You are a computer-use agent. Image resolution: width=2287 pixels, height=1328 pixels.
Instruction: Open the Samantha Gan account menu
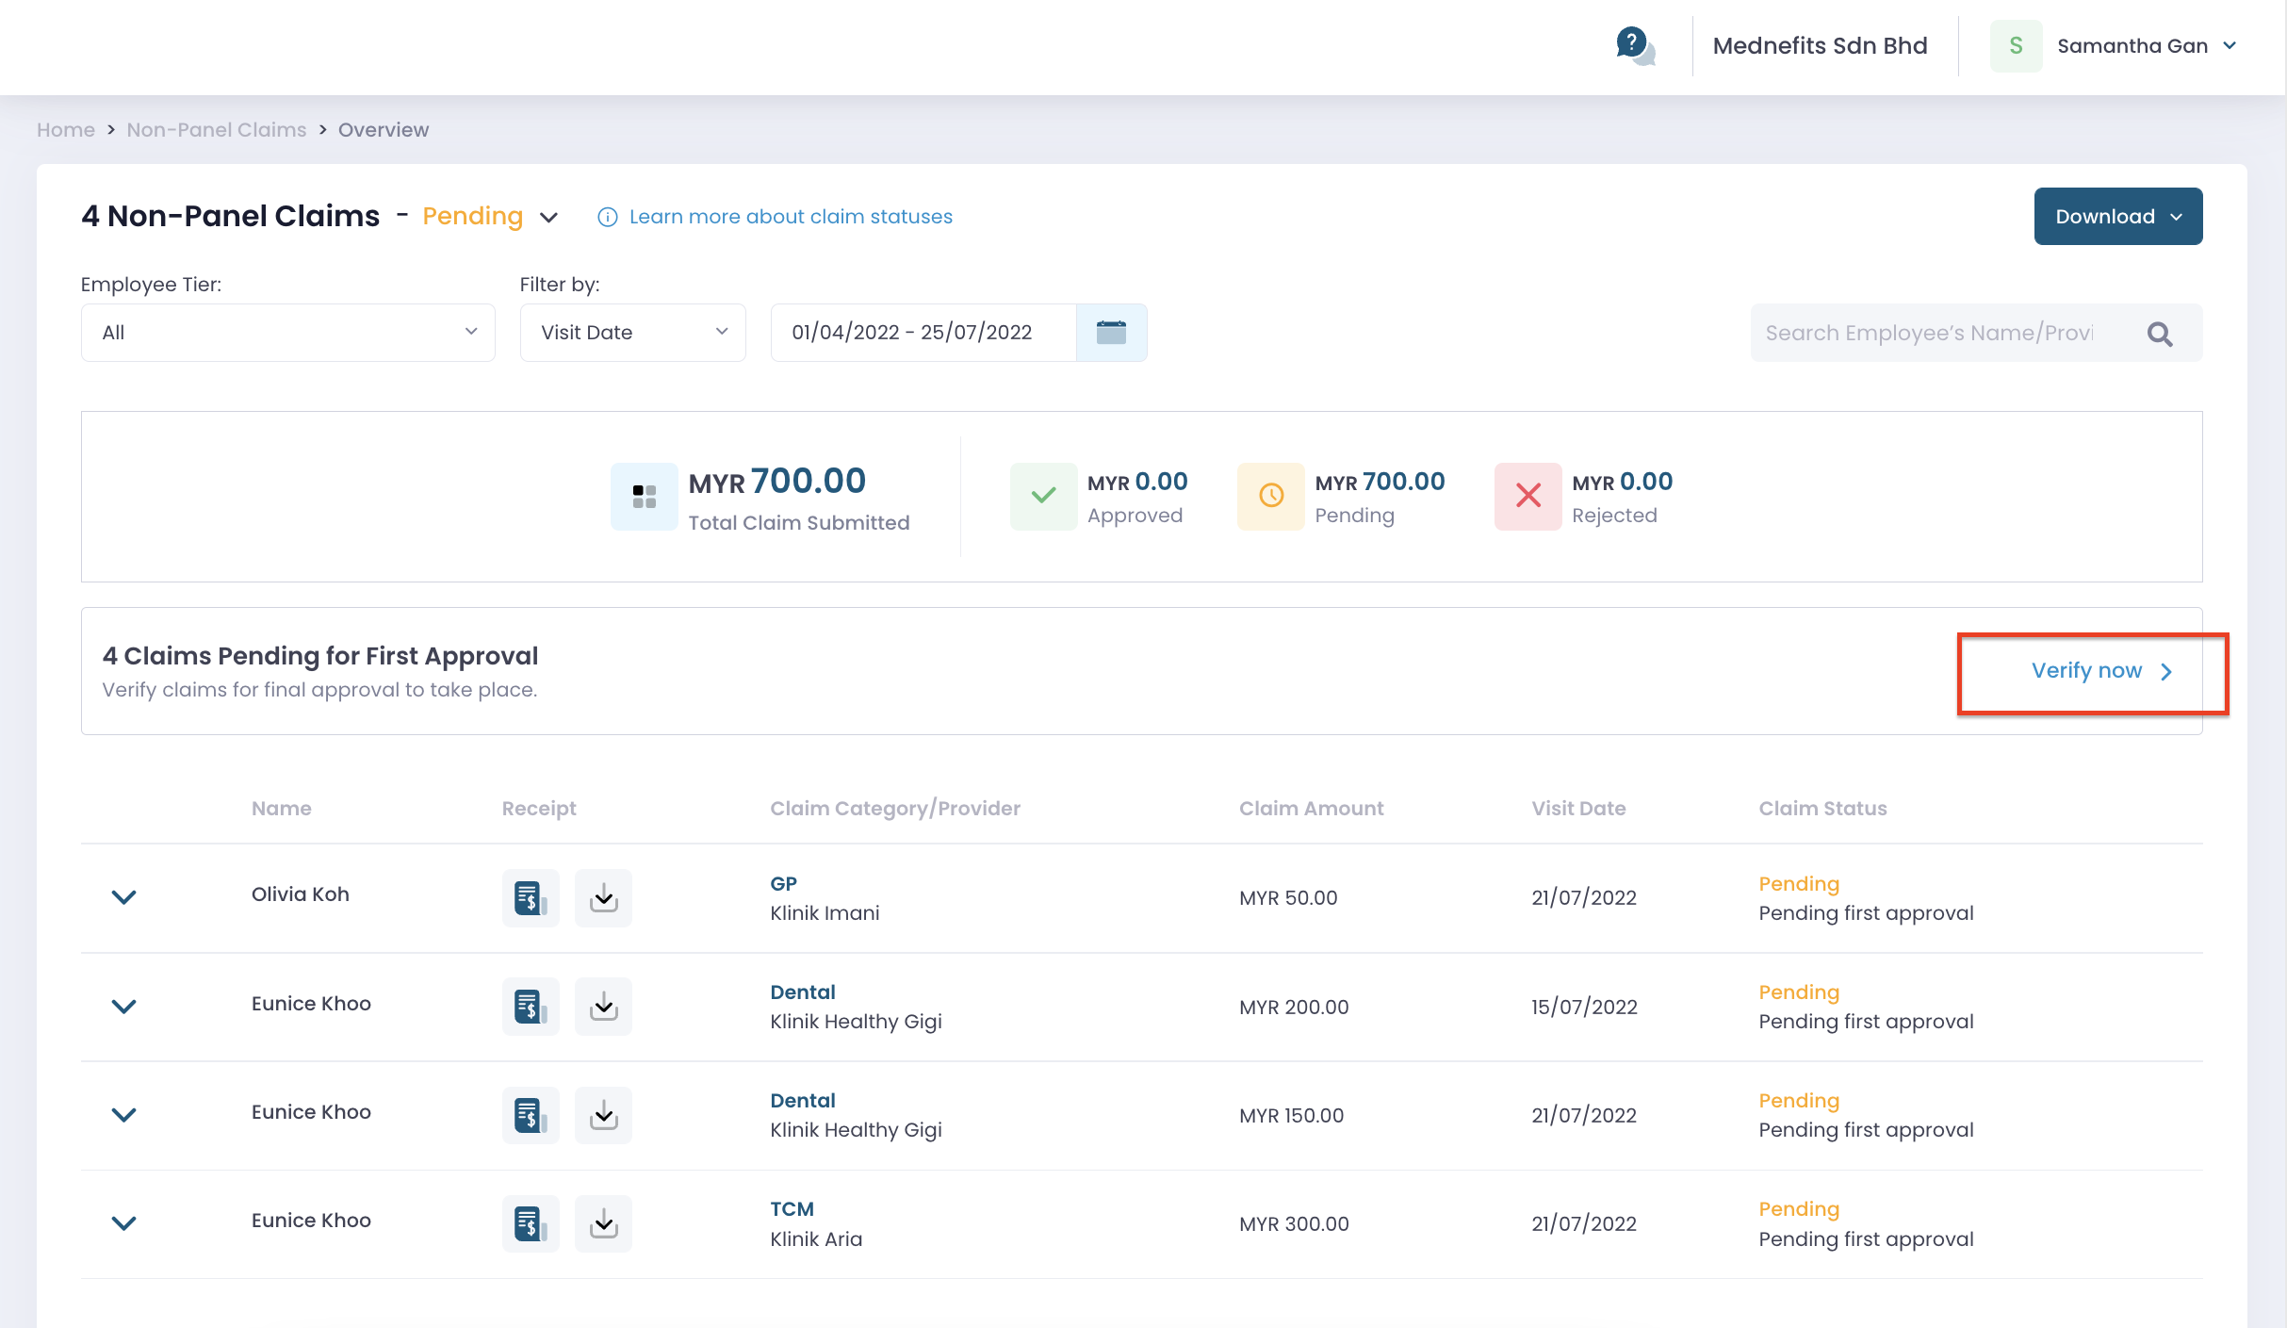[x=2147, y=45]
